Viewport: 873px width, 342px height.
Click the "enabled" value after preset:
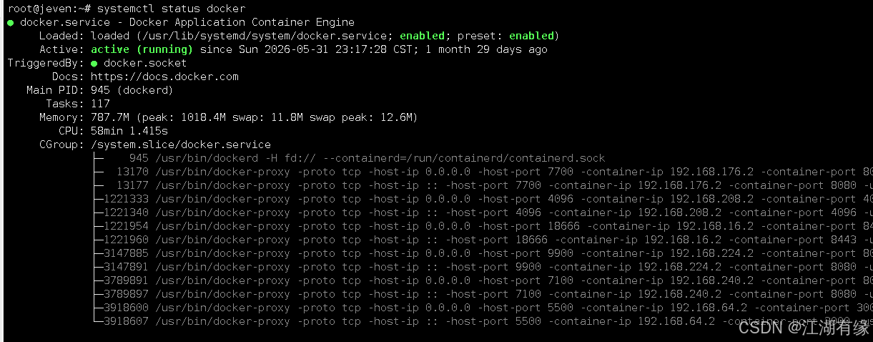point(531,36)
